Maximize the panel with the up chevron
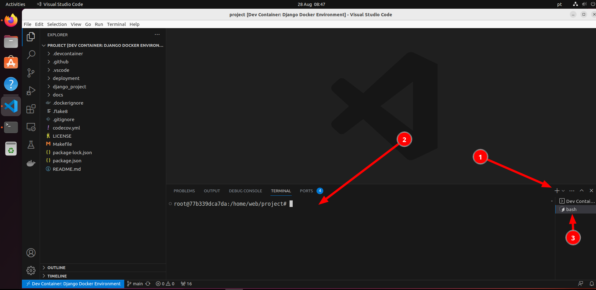This screenshot has width=596, height=290. pos(582,191)
